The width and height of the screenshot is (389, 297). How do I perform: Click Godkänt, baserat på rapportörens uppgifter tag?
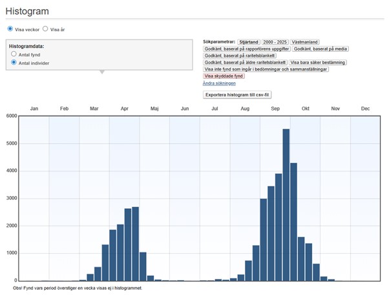tap(246, 49)
